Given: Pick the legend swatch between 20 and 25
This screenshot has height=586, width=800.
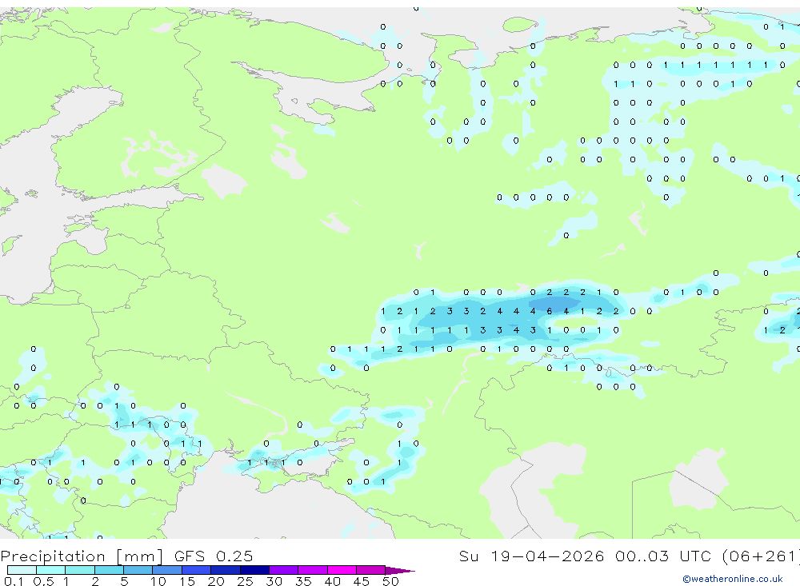Looking at the screenshot, I should pyautogui.click(x=225, y=570).
